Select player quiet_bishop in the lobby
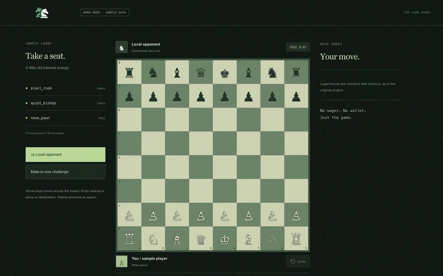 (x=65, y=103)
